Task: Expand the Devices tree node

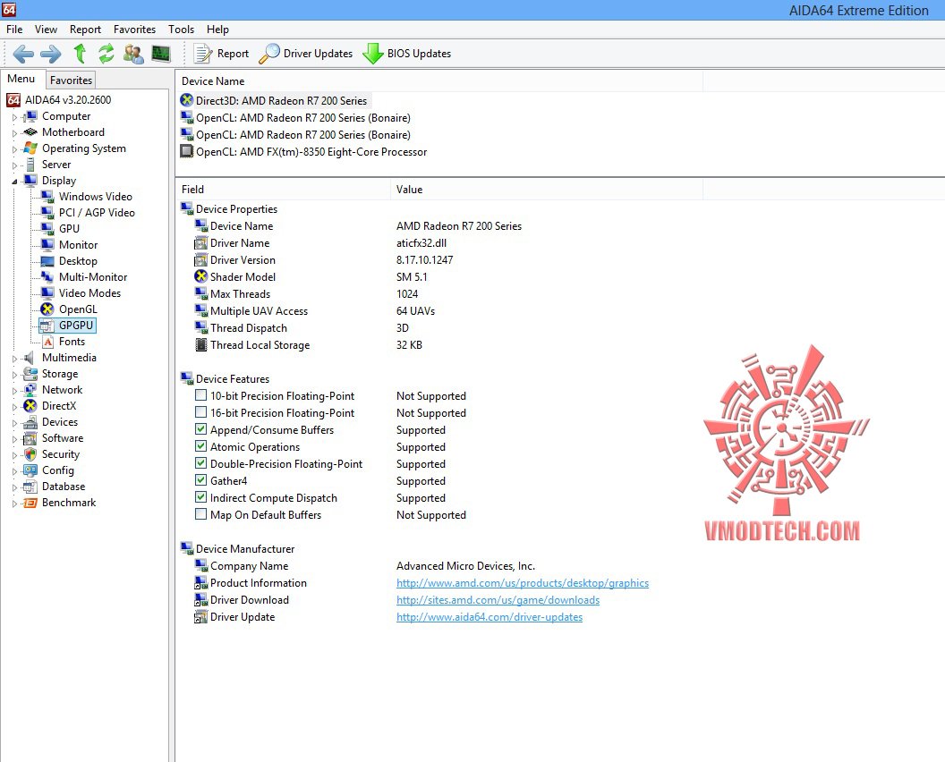Action: (14, 423)
